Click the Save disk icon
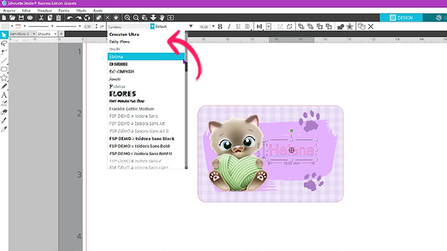Screen dimensions: 447x251 pyautogui.click(x=22, y=17)
